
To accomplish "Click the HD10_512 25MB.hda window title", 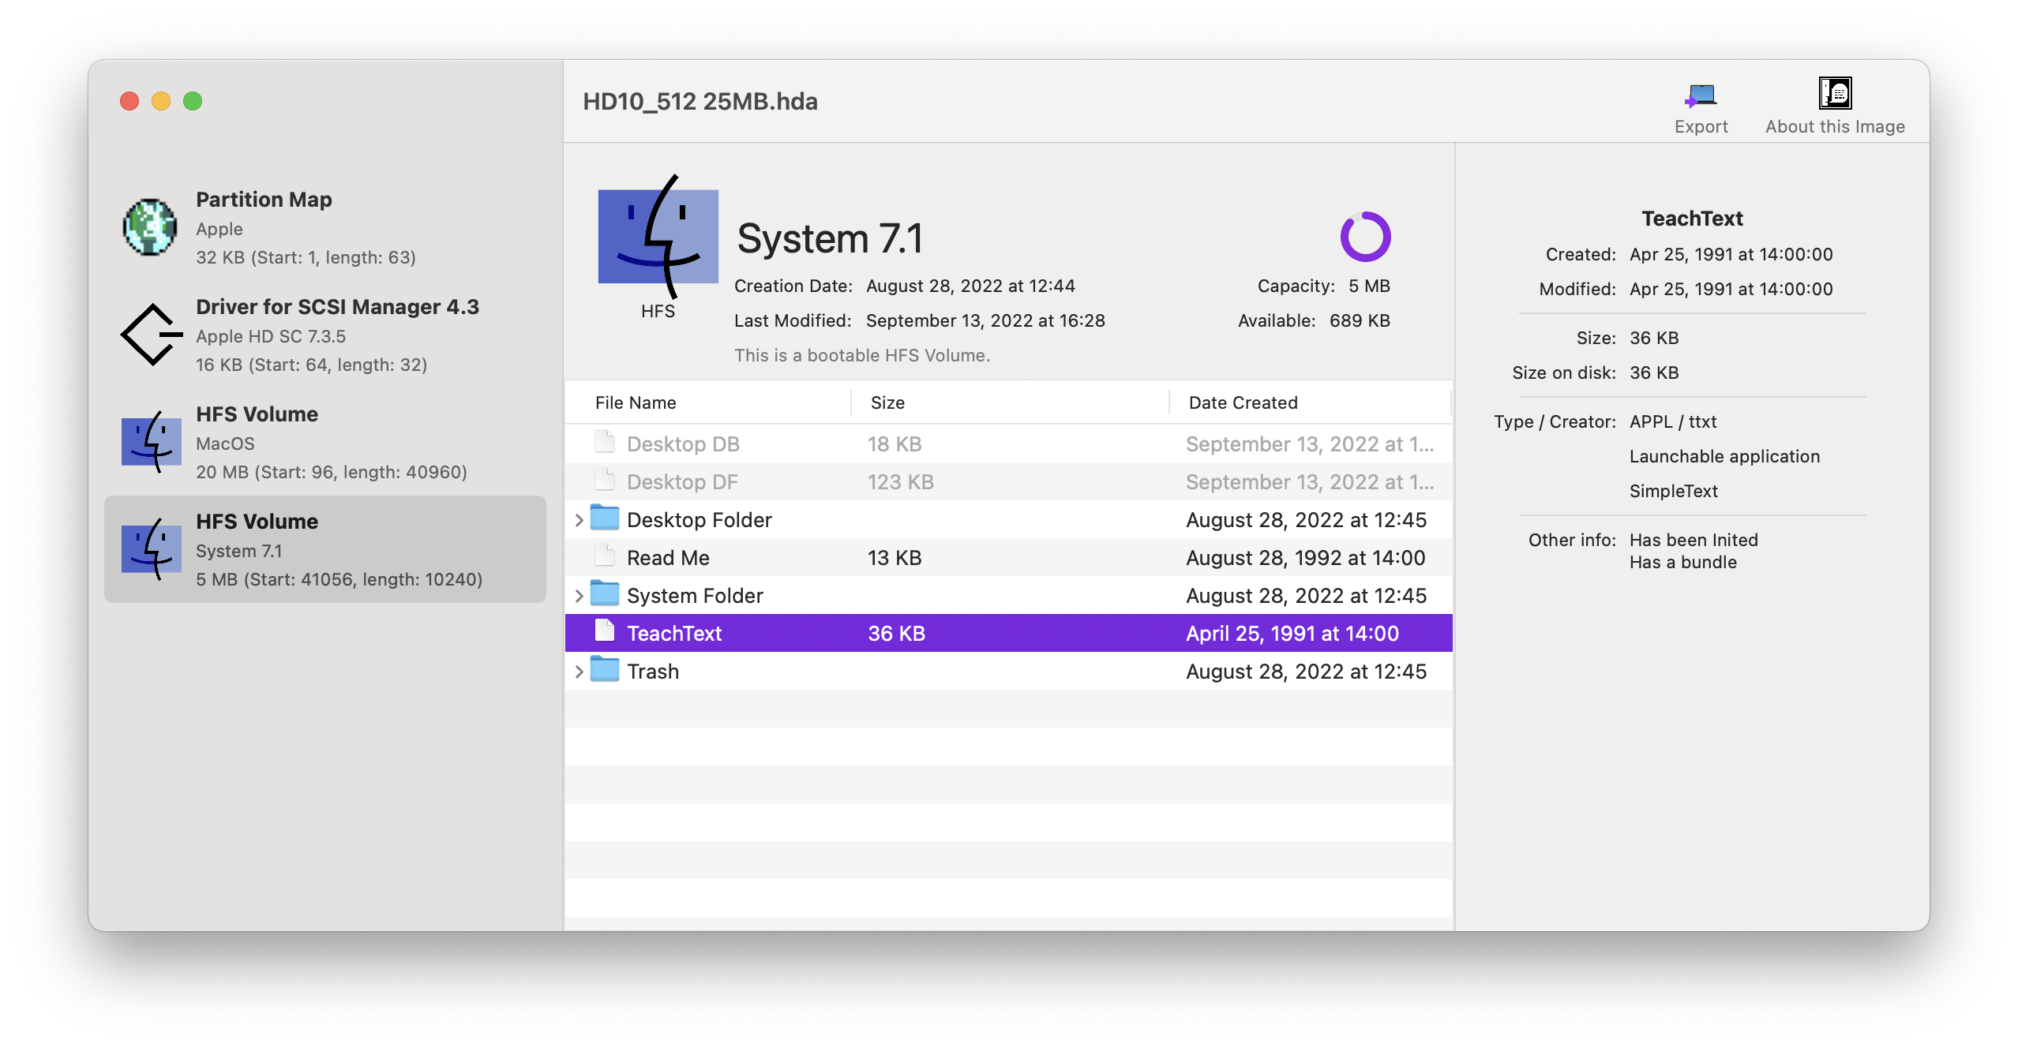I will tap(700, 101).
